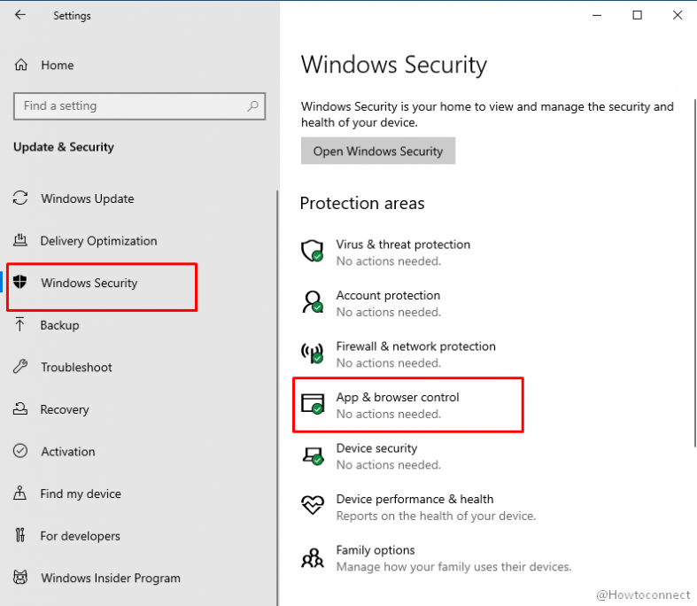Maximize the Settings window
Viewport: 697px width, 606px height.
coord(637,15)
